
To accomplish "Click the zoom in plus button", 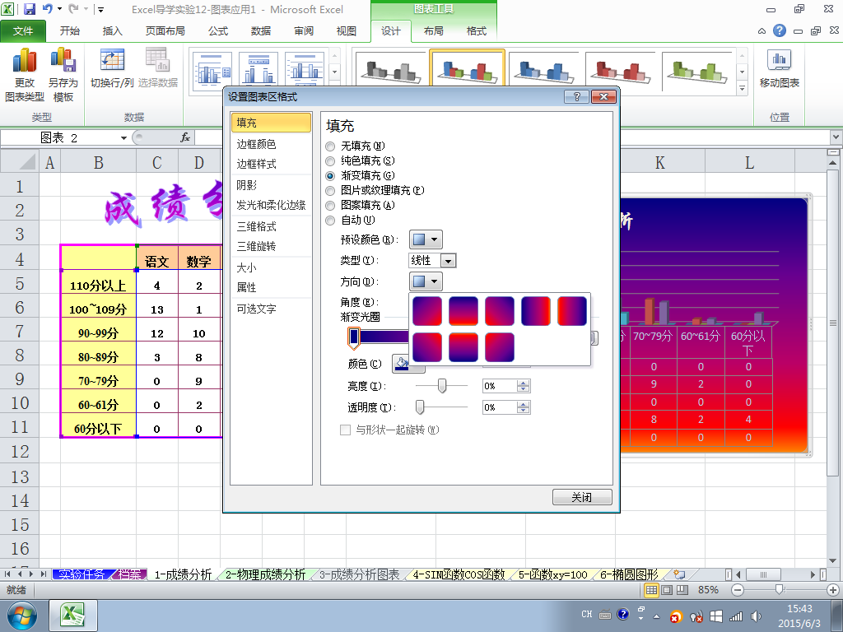I will [833, 590].
